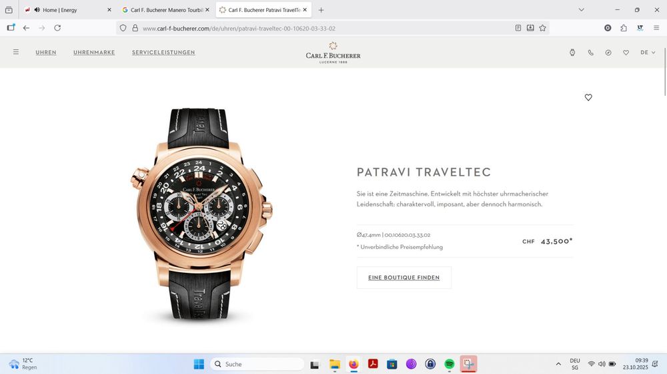Open the hamburger menu in site header
Image resolution: width=667 pixels, height=374 pixels.
click(x=16, y=52)
